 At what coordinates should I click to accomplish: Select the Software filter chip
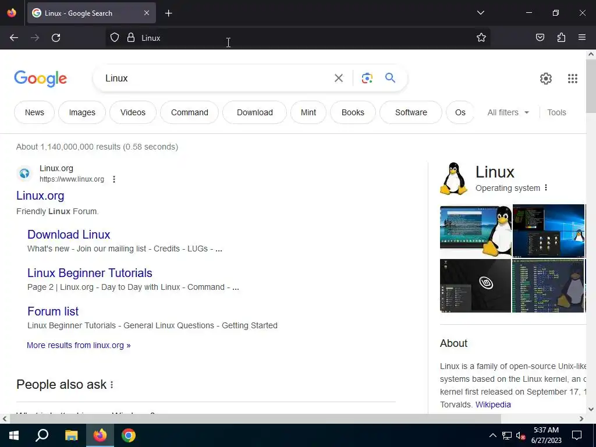pos(411,112)
